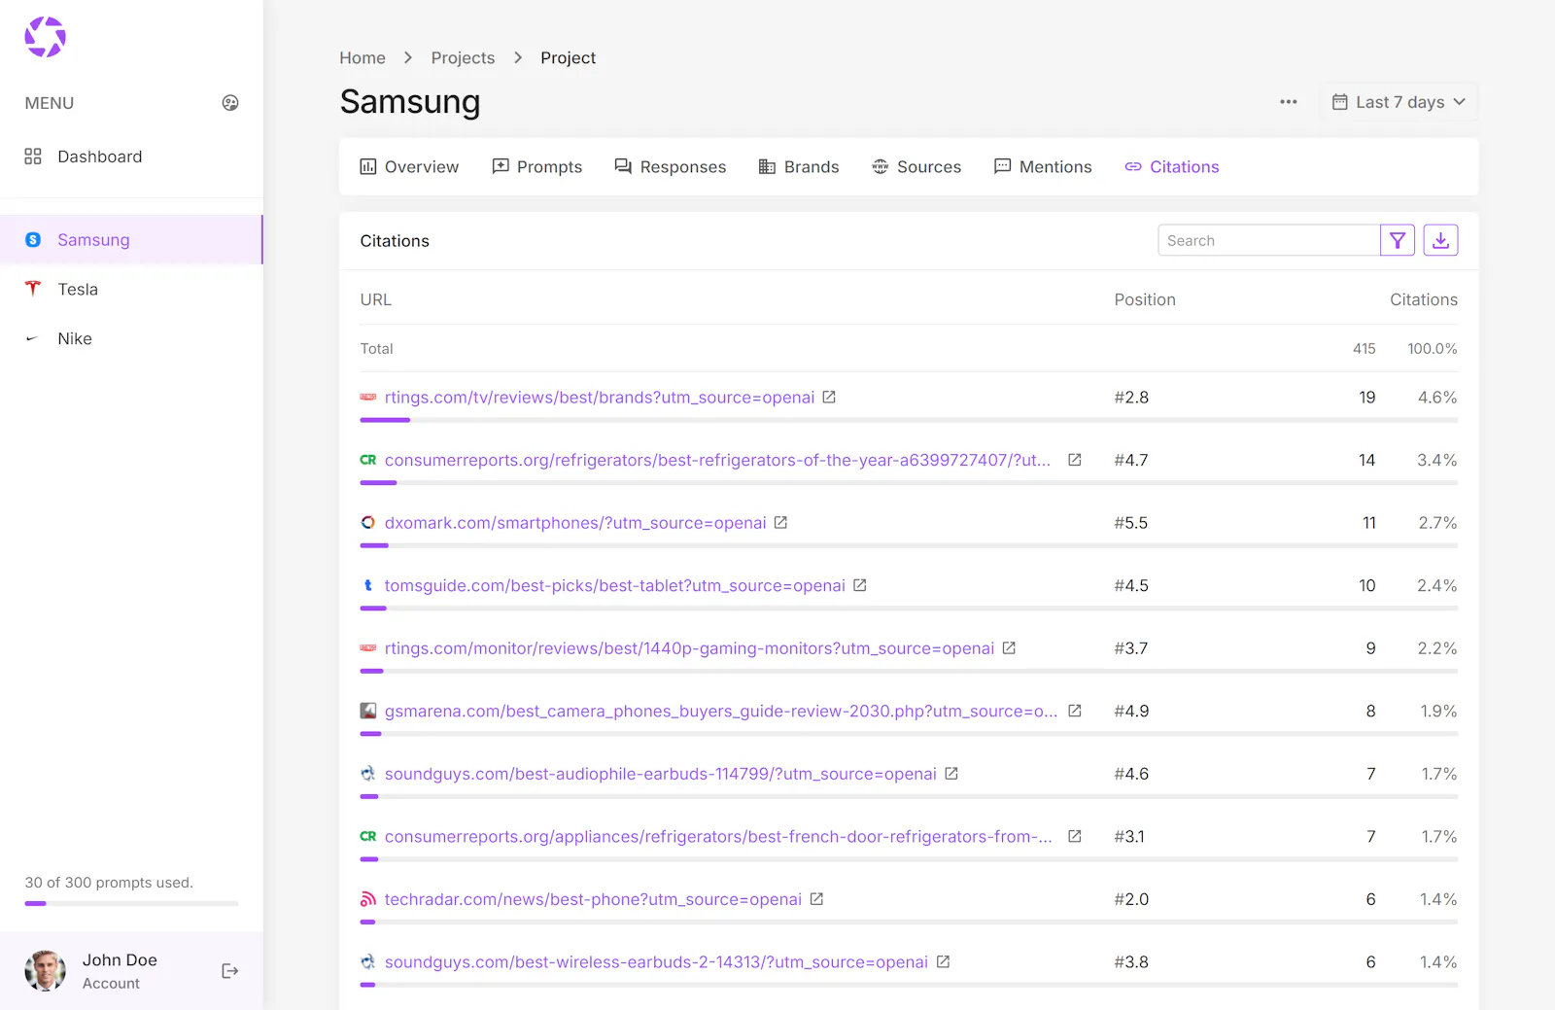Open external link icon for gsmarena camera phones
The width and height of the screenshot is (1555, 1010).
click(x=1075, y=712)
